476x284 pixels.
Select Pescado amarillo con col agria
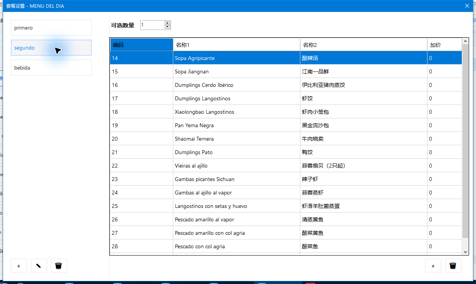coord(286,233)
